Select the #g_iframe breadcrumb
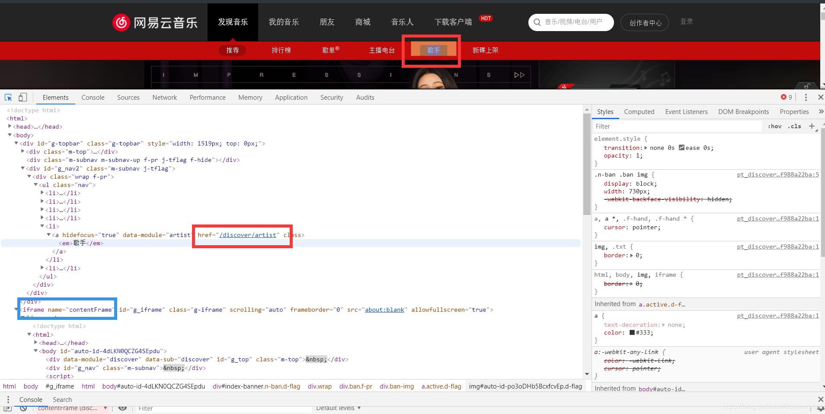The width and height of the screenshot is (825, 414). pos(60,386)
